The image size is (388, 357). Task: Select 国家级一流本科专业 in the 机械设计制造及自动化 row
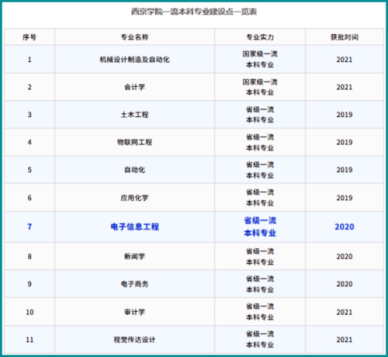[x=260, y=59]
